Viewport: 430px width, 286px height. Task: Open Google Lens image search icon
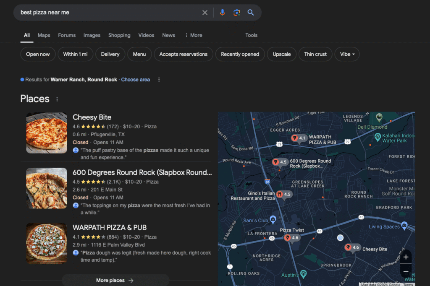pos(237,13)
